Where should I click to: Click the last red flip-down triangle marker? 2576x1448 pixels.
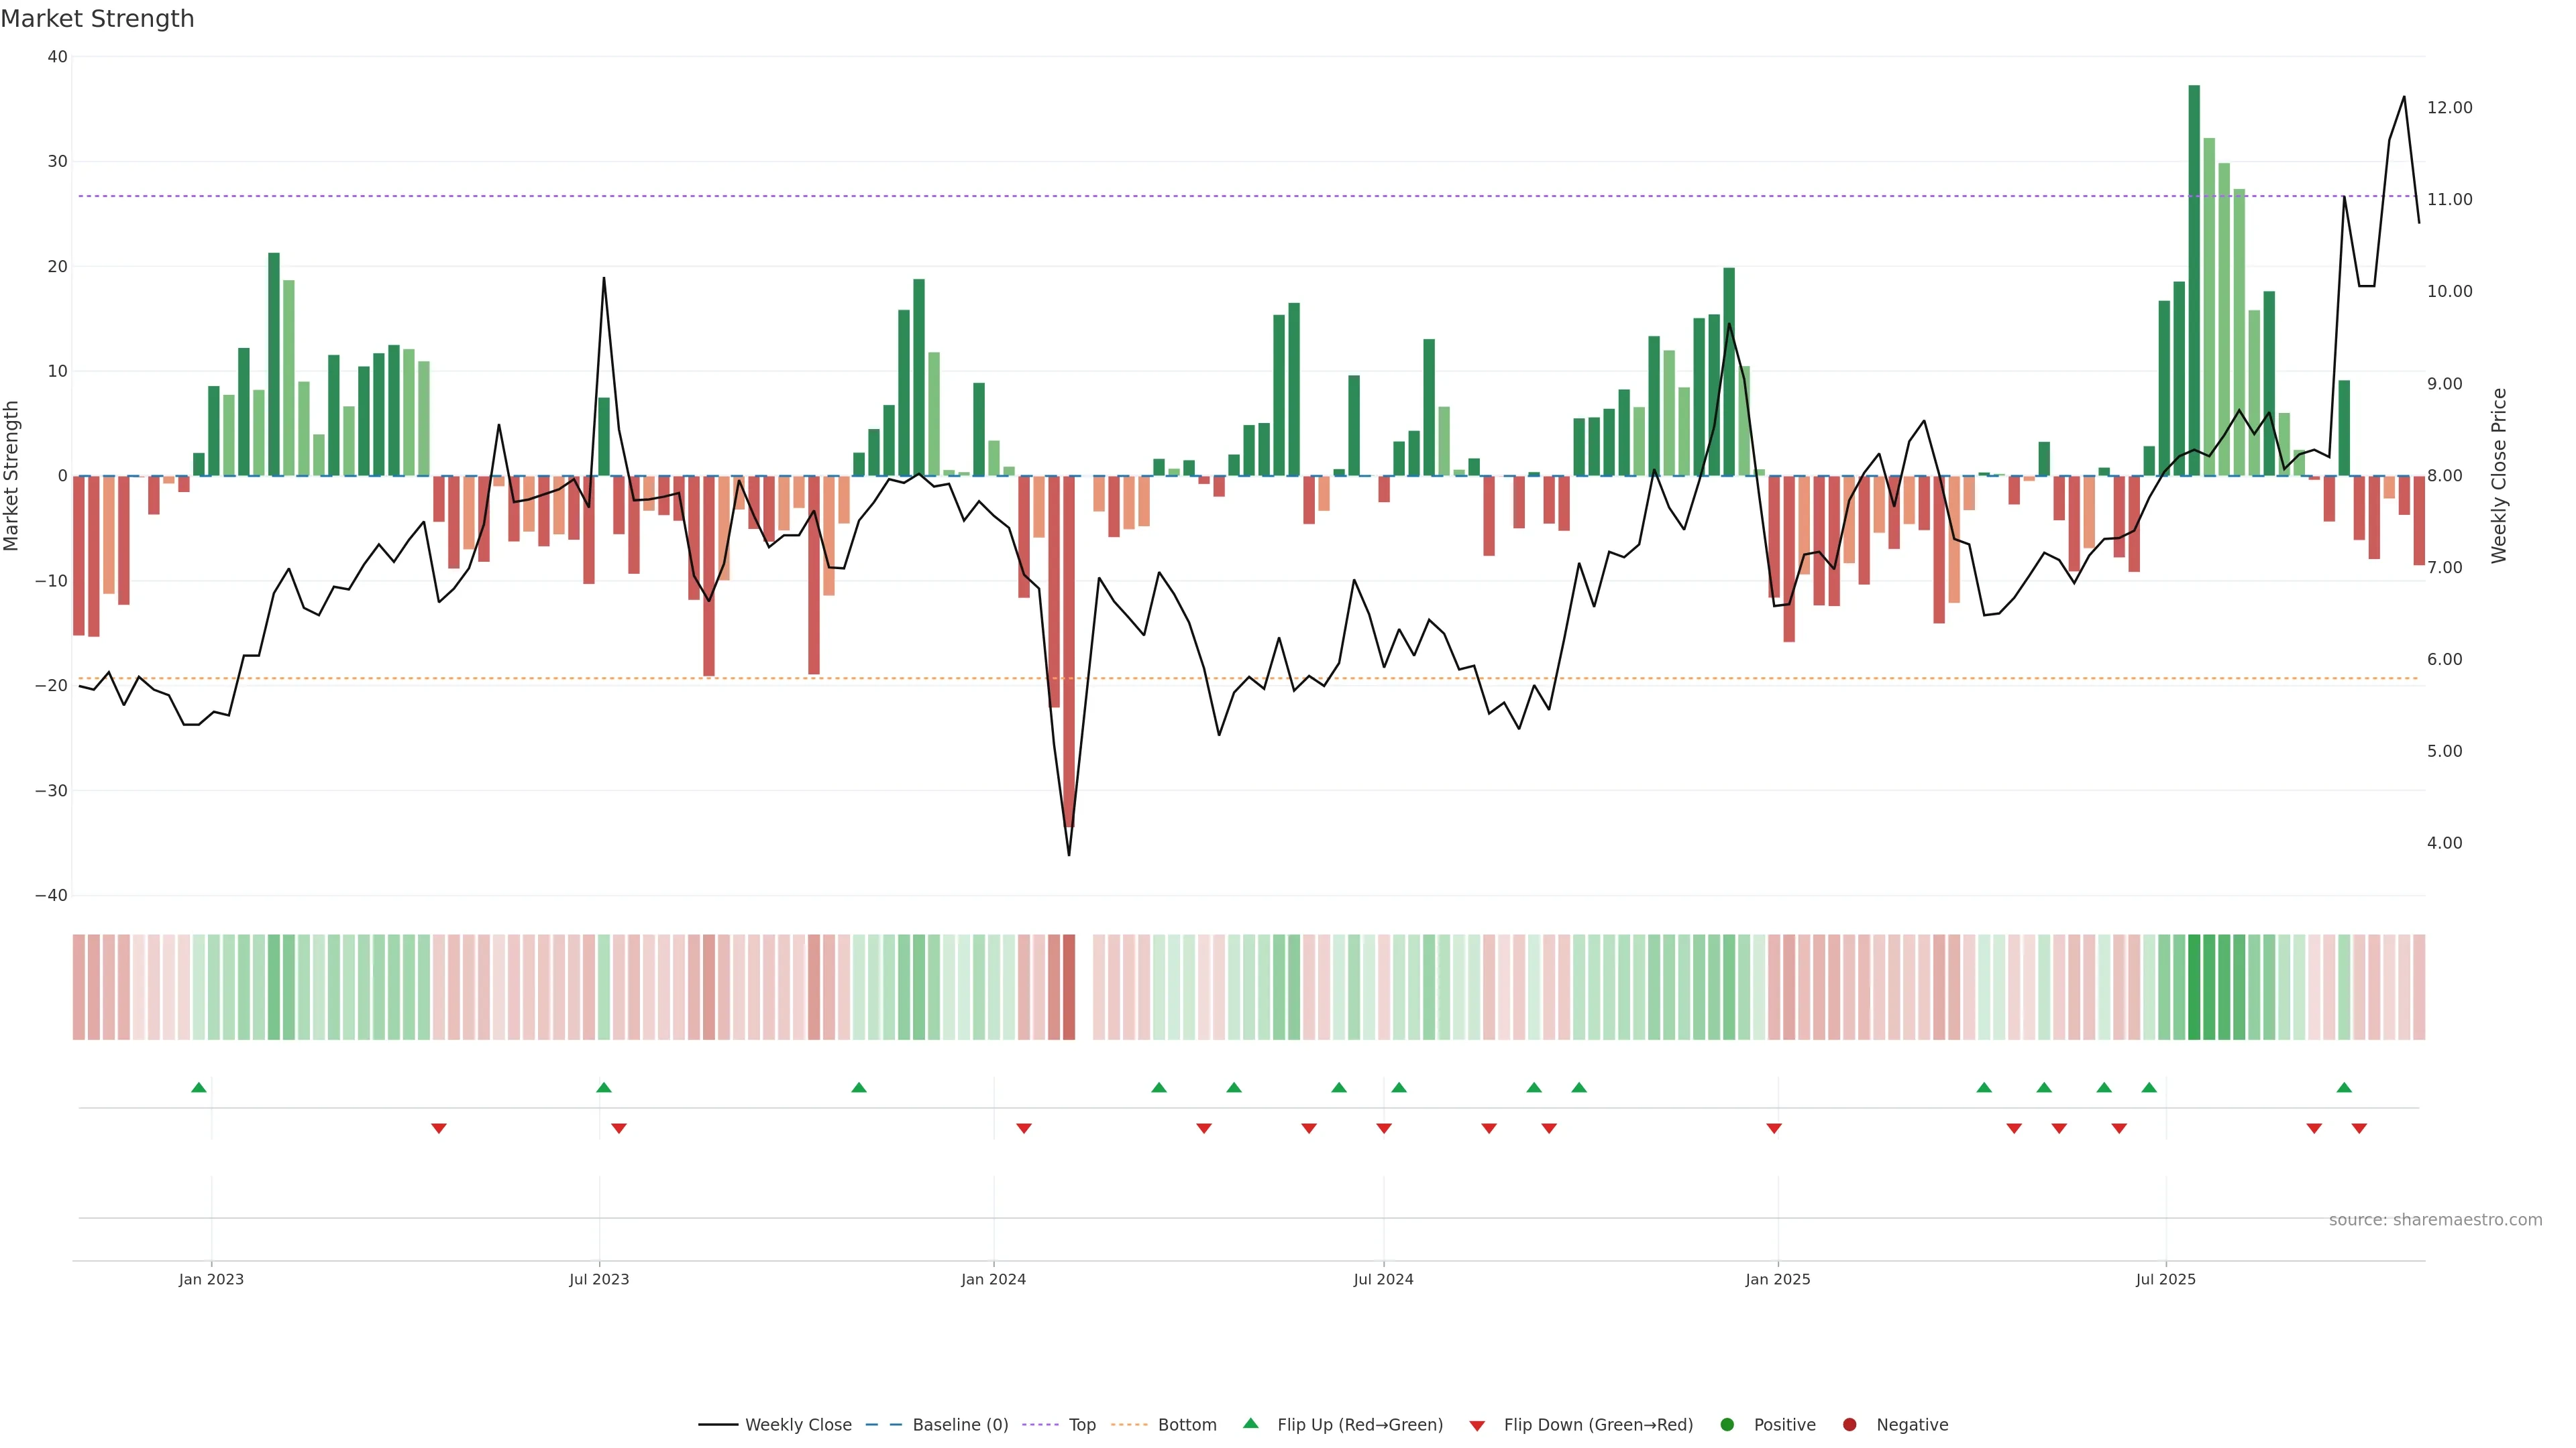pos(2359,1128)
